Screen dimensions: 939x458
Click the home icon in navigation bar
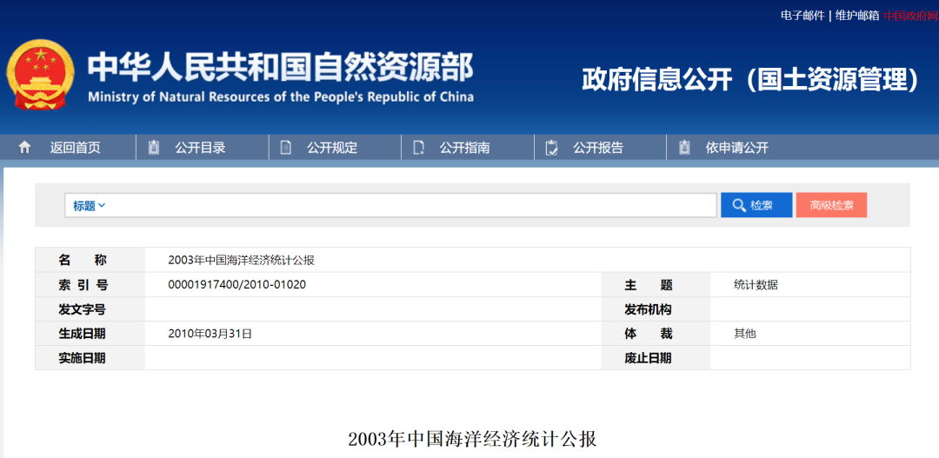pos(24,148)
